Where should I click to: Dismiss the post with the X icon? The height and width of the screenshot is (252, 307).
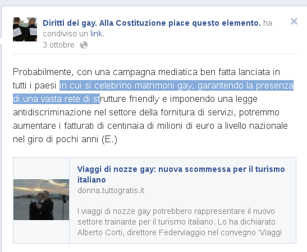pyautogui.click(x=294, y=21)
